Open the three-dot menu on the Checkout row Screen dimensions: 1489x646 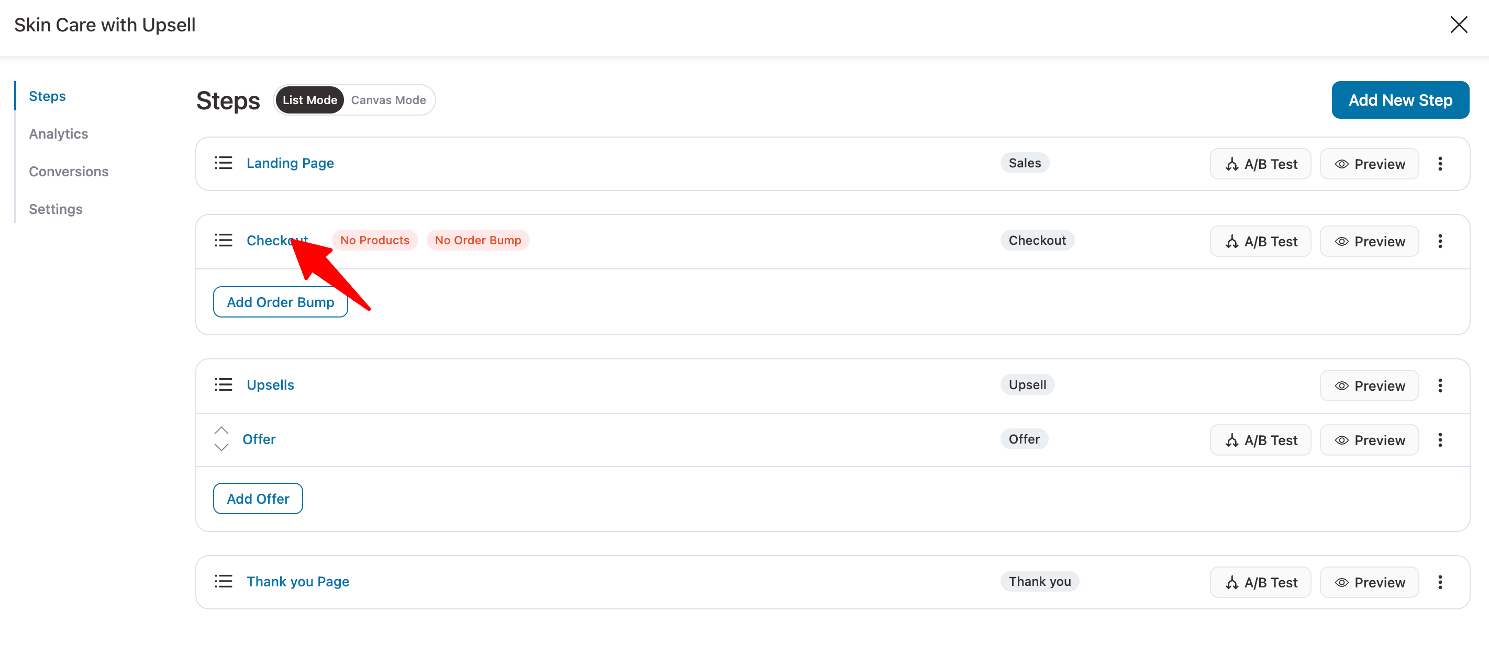(1440, 241)
